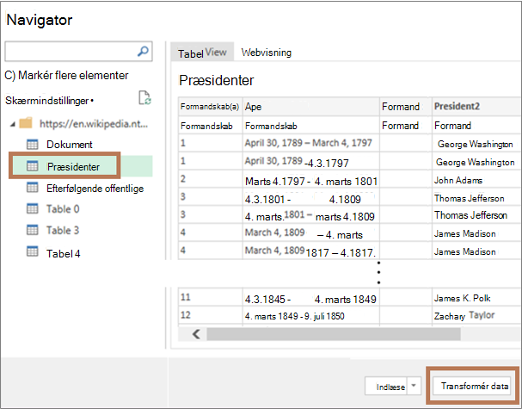This screenshot has height=409, width=522.
Task: Switch to Tabel View tab
Action: tap(202, 53)
